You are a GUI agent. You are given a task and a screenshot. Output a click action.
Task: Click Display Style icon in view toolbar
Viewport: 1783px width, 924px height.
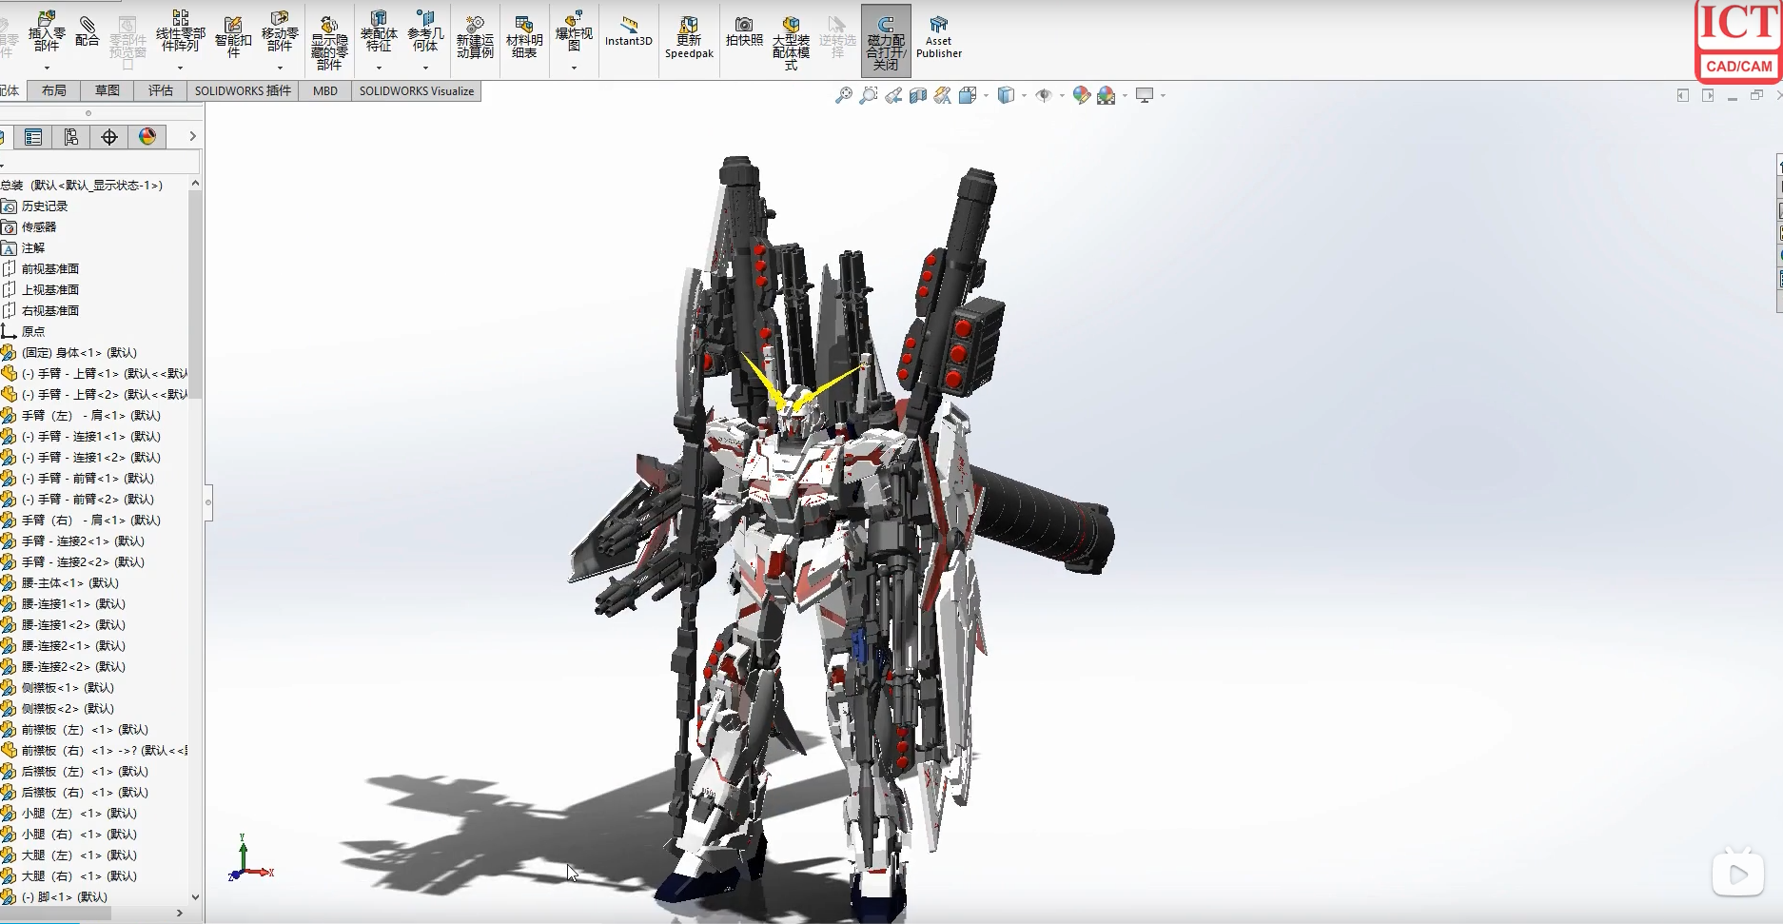tap(1006, 95)
